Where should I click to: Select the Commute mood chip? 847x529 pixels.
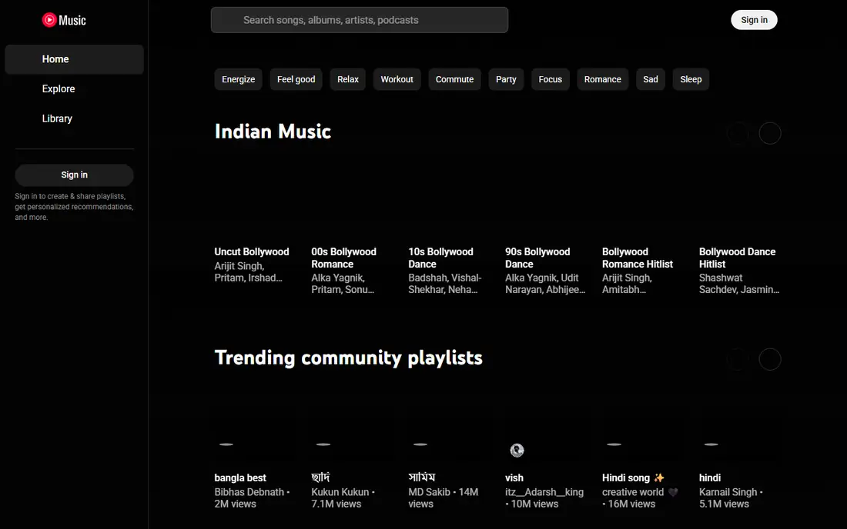point(455,79)
